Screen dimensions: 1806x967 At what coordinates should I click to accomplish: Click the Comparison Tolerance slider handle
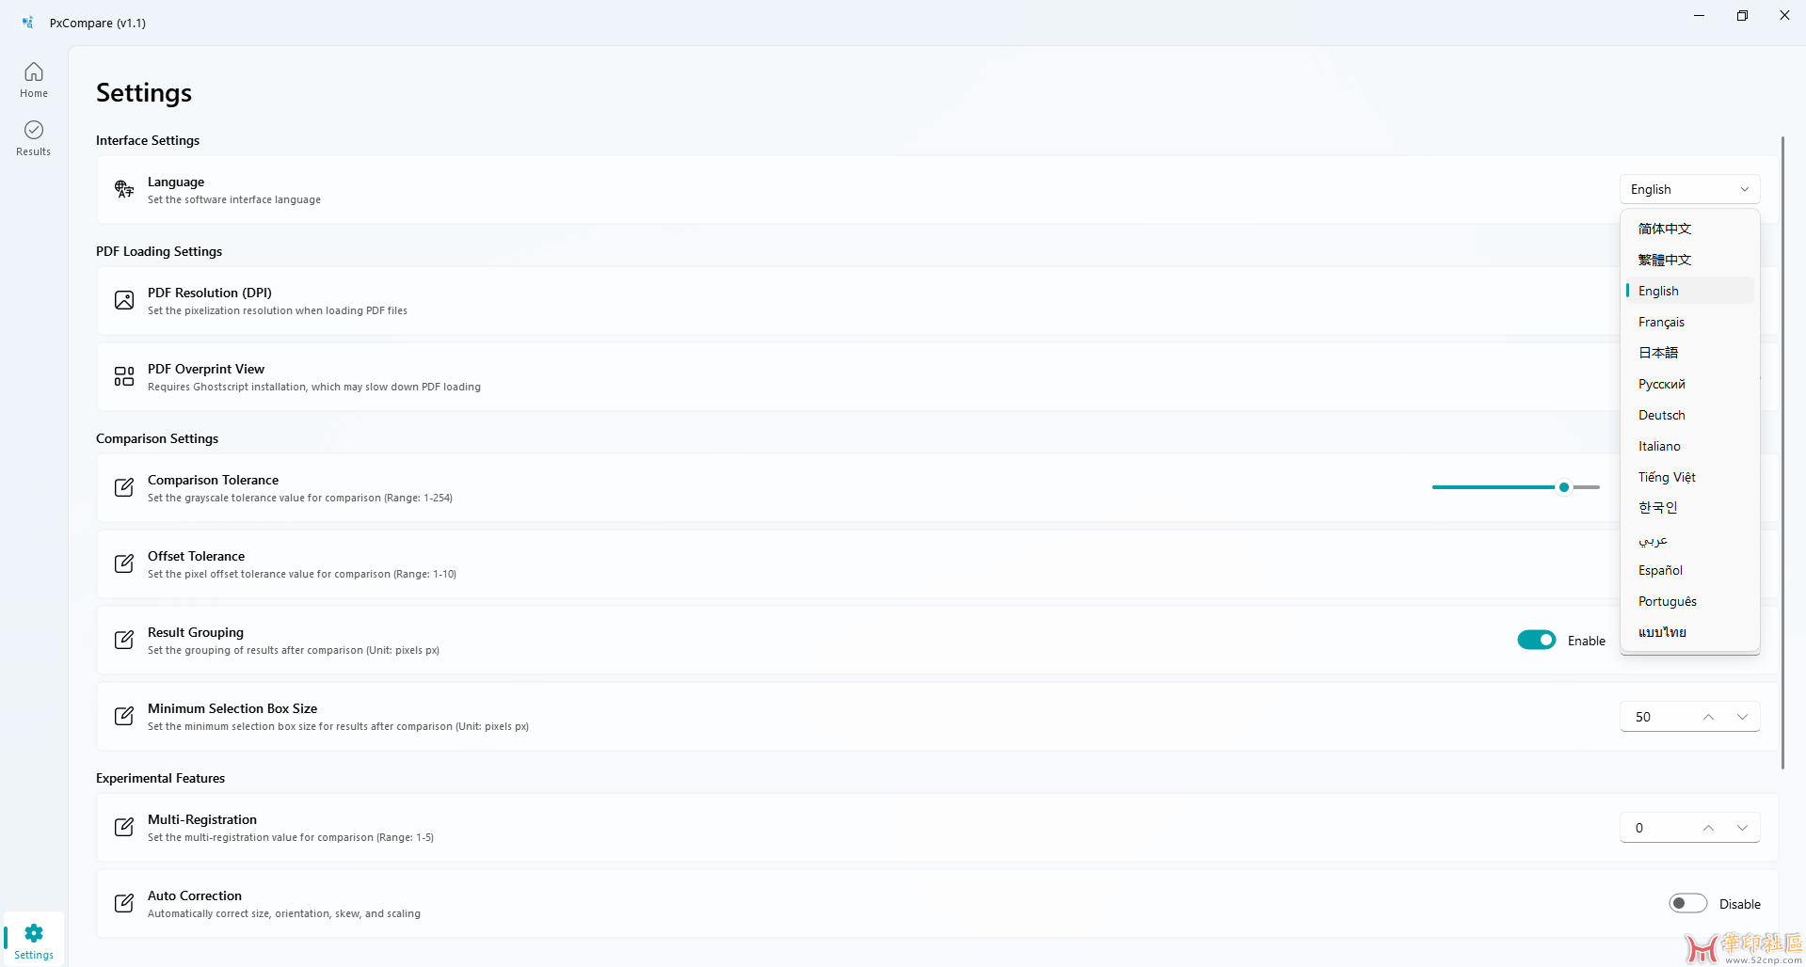(1564, 487)
